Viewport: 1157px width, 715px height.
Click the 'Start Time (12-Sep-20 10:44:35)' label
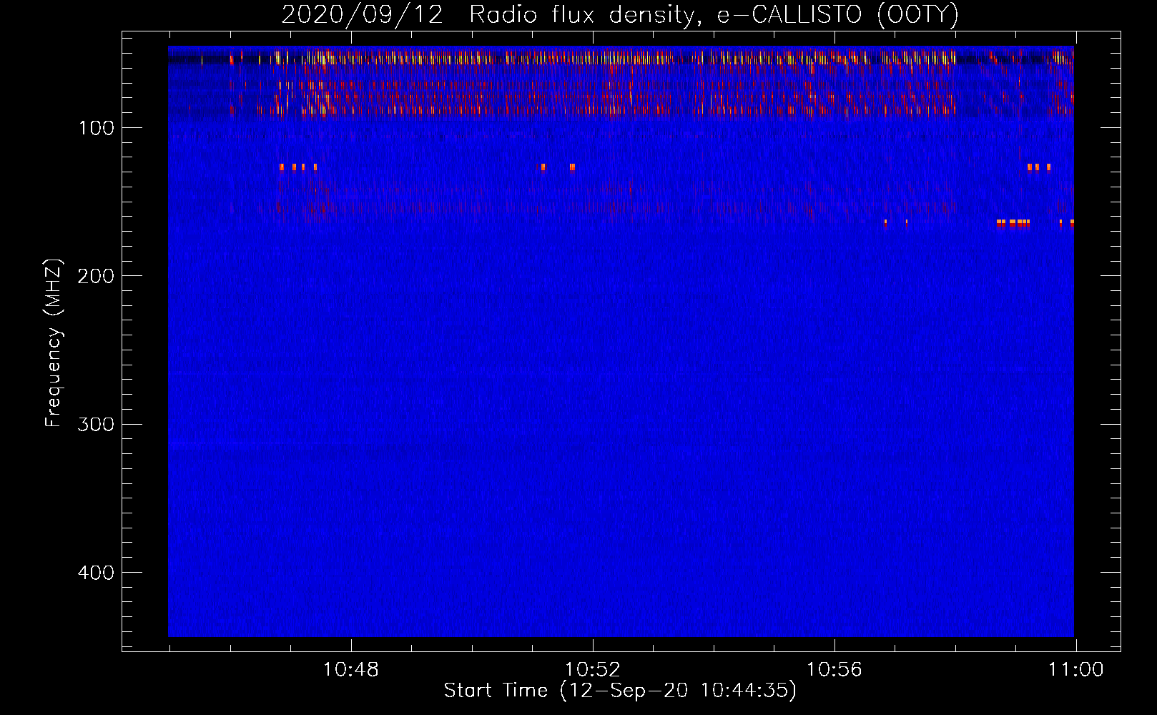620,691
